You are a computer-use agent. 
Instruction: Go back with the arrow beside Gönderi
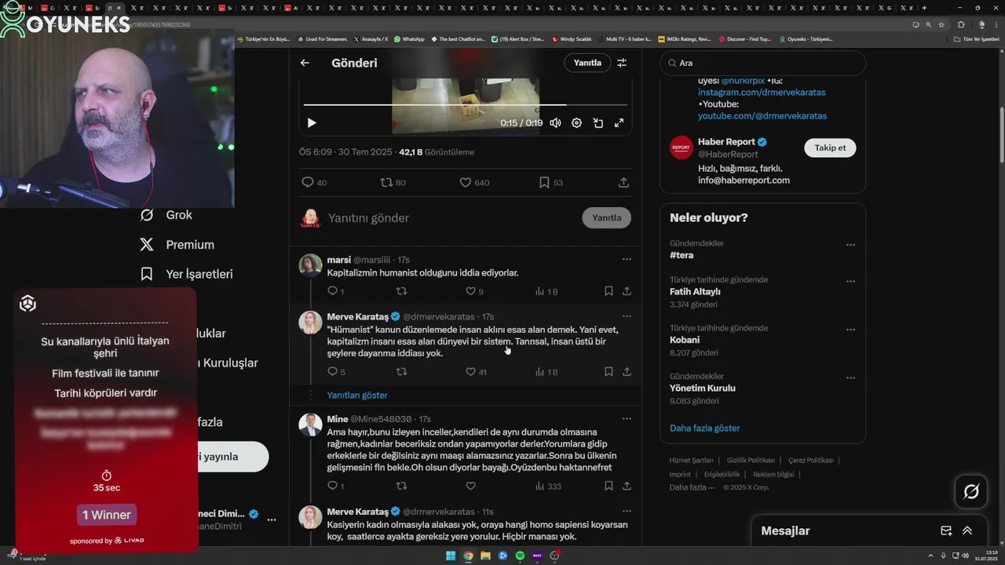click(x=305, y=63)
